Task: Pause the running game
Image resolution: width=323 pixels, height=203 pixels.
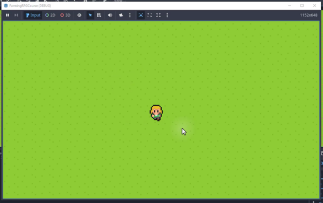Action: pos(8,15)
